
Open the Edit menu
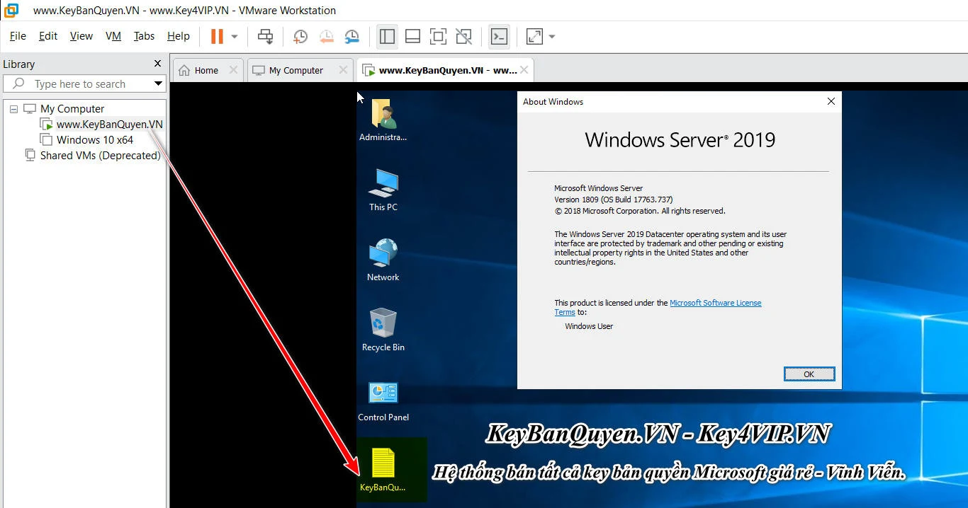(48, 36)
